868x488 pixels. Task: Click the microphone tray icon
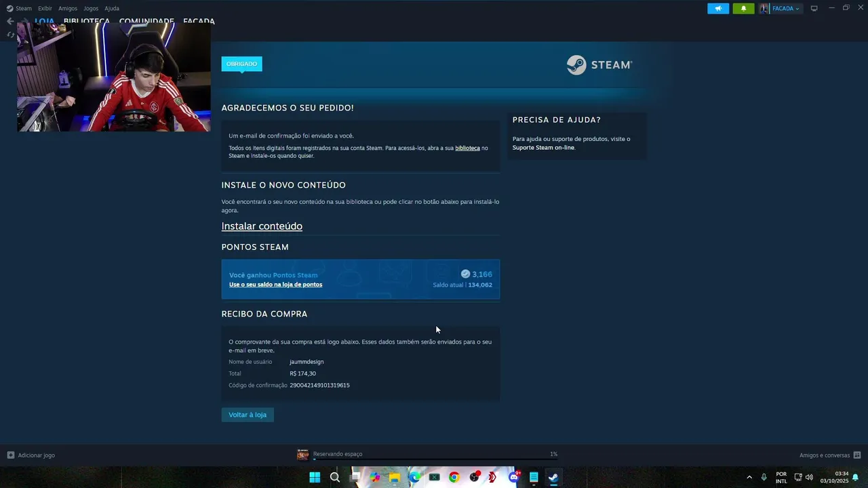point(764,477)
